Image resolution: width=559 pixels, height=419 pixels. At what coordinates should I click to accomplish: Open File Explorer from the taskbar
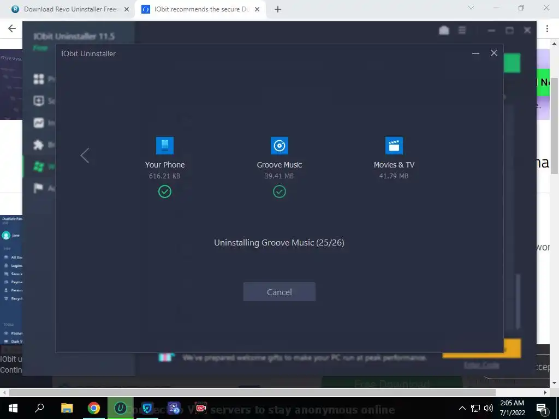click(67, 408)
